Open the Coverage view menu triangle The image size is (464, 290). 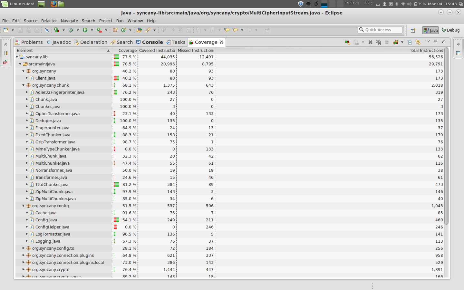(x=428, y=41)
